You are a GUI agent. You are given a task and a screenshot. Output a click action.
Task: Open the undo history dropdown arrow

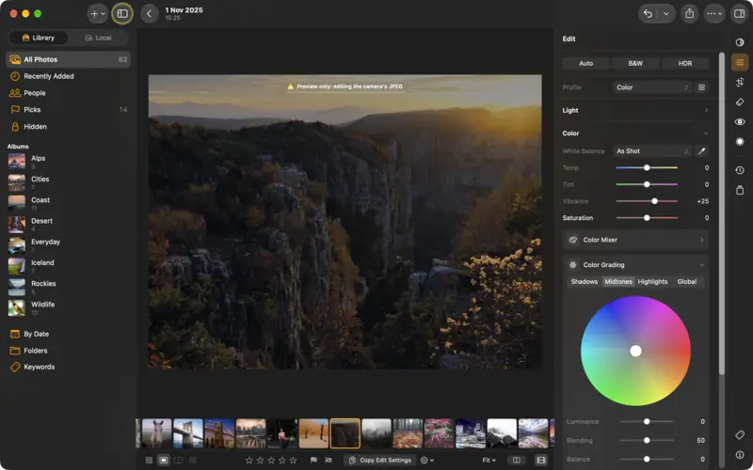point(666,14)
